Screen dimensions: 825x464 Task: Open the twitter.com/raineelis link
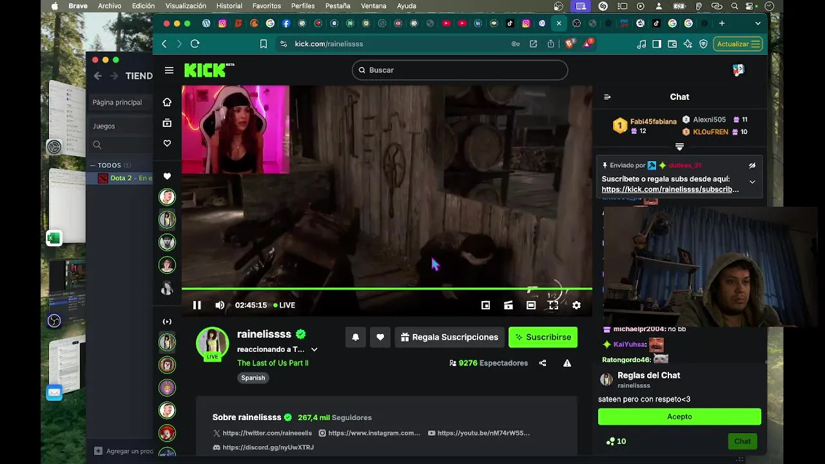(262, 433)
